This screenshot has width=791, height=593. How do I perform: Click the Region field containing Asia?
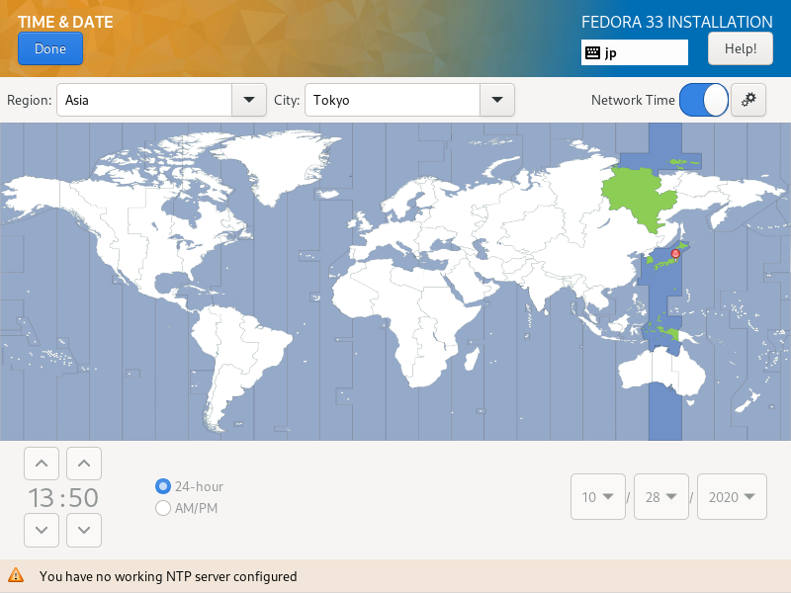pos(144,100)
